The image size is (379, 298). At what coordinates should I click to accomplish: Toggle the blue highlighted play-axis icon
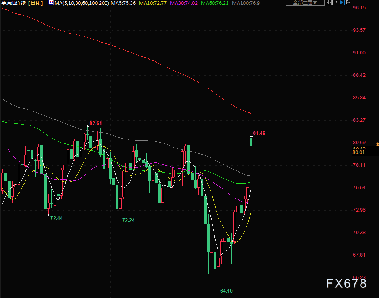click(342, 3)
